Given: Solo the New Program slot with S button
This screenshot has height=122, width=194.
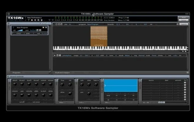Looking at the screenshot, I should [x=40, y=30].
